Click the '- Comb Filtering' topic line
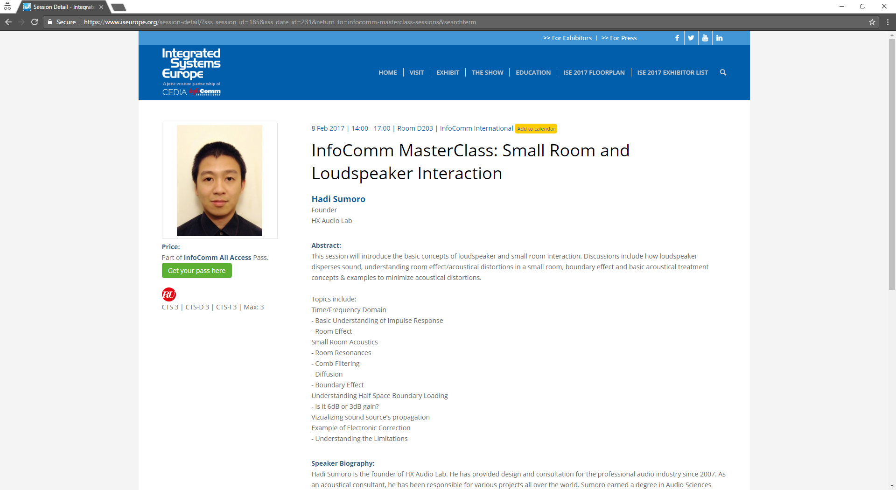 (x=336, y=364)
